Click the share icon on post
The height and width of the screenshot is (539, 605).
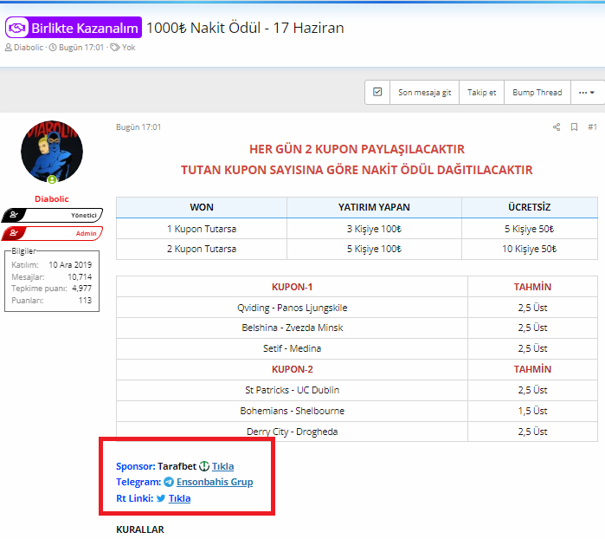(x=557, y=127)
